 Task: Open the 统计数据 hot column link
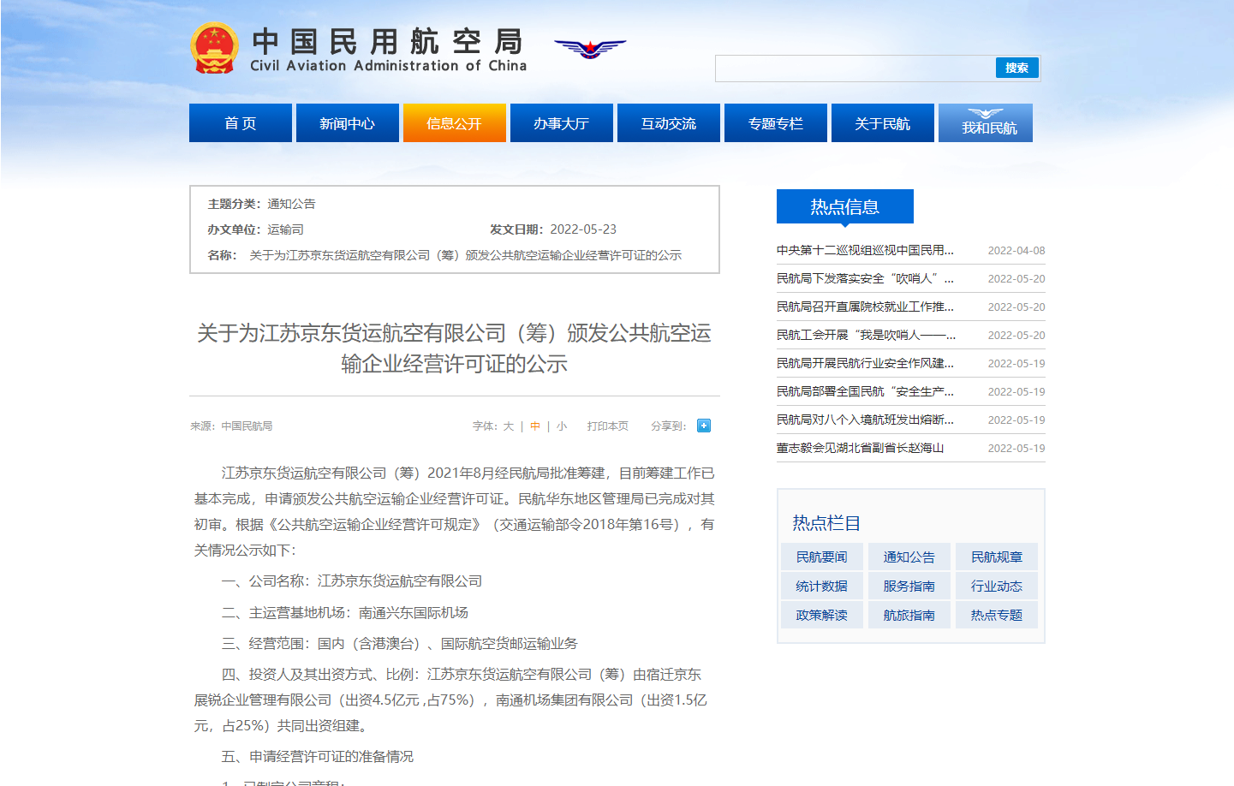821,587
